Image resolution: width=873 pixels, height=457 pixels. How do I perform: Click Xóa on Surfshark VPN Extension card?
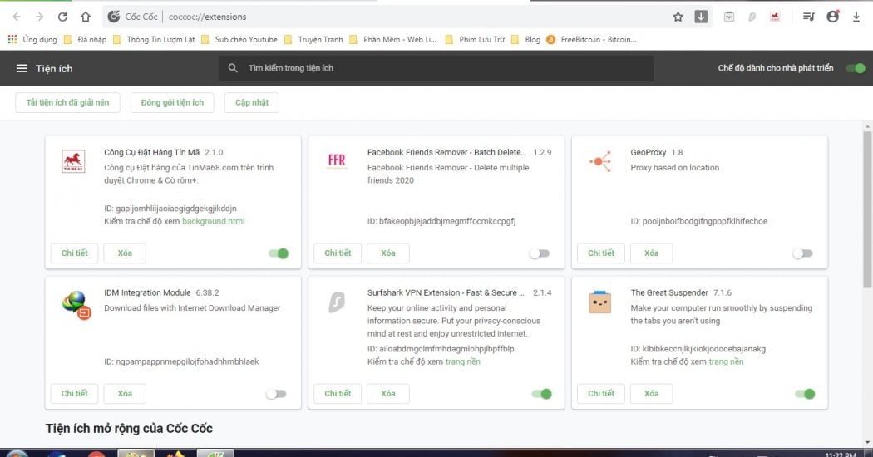tap(388, 394)
